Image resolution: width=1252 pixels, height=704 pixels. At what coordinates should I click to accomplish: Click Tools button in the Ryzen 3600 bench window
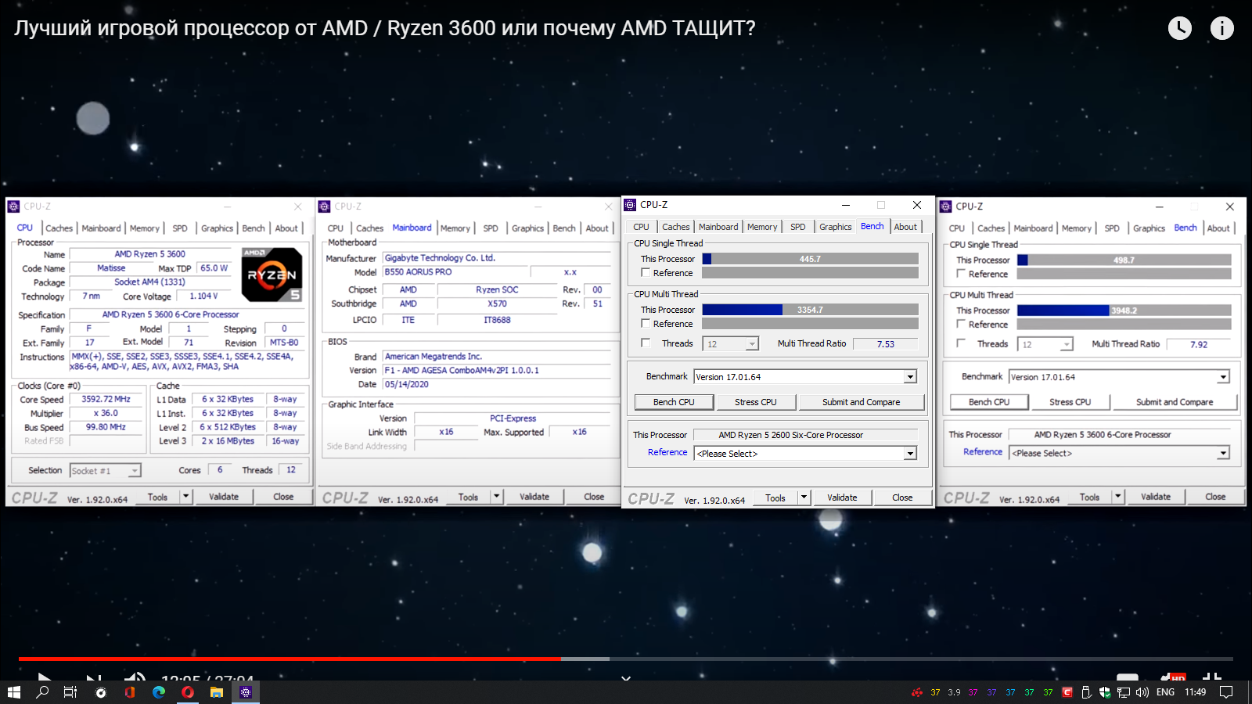(x=1089, y=497)
